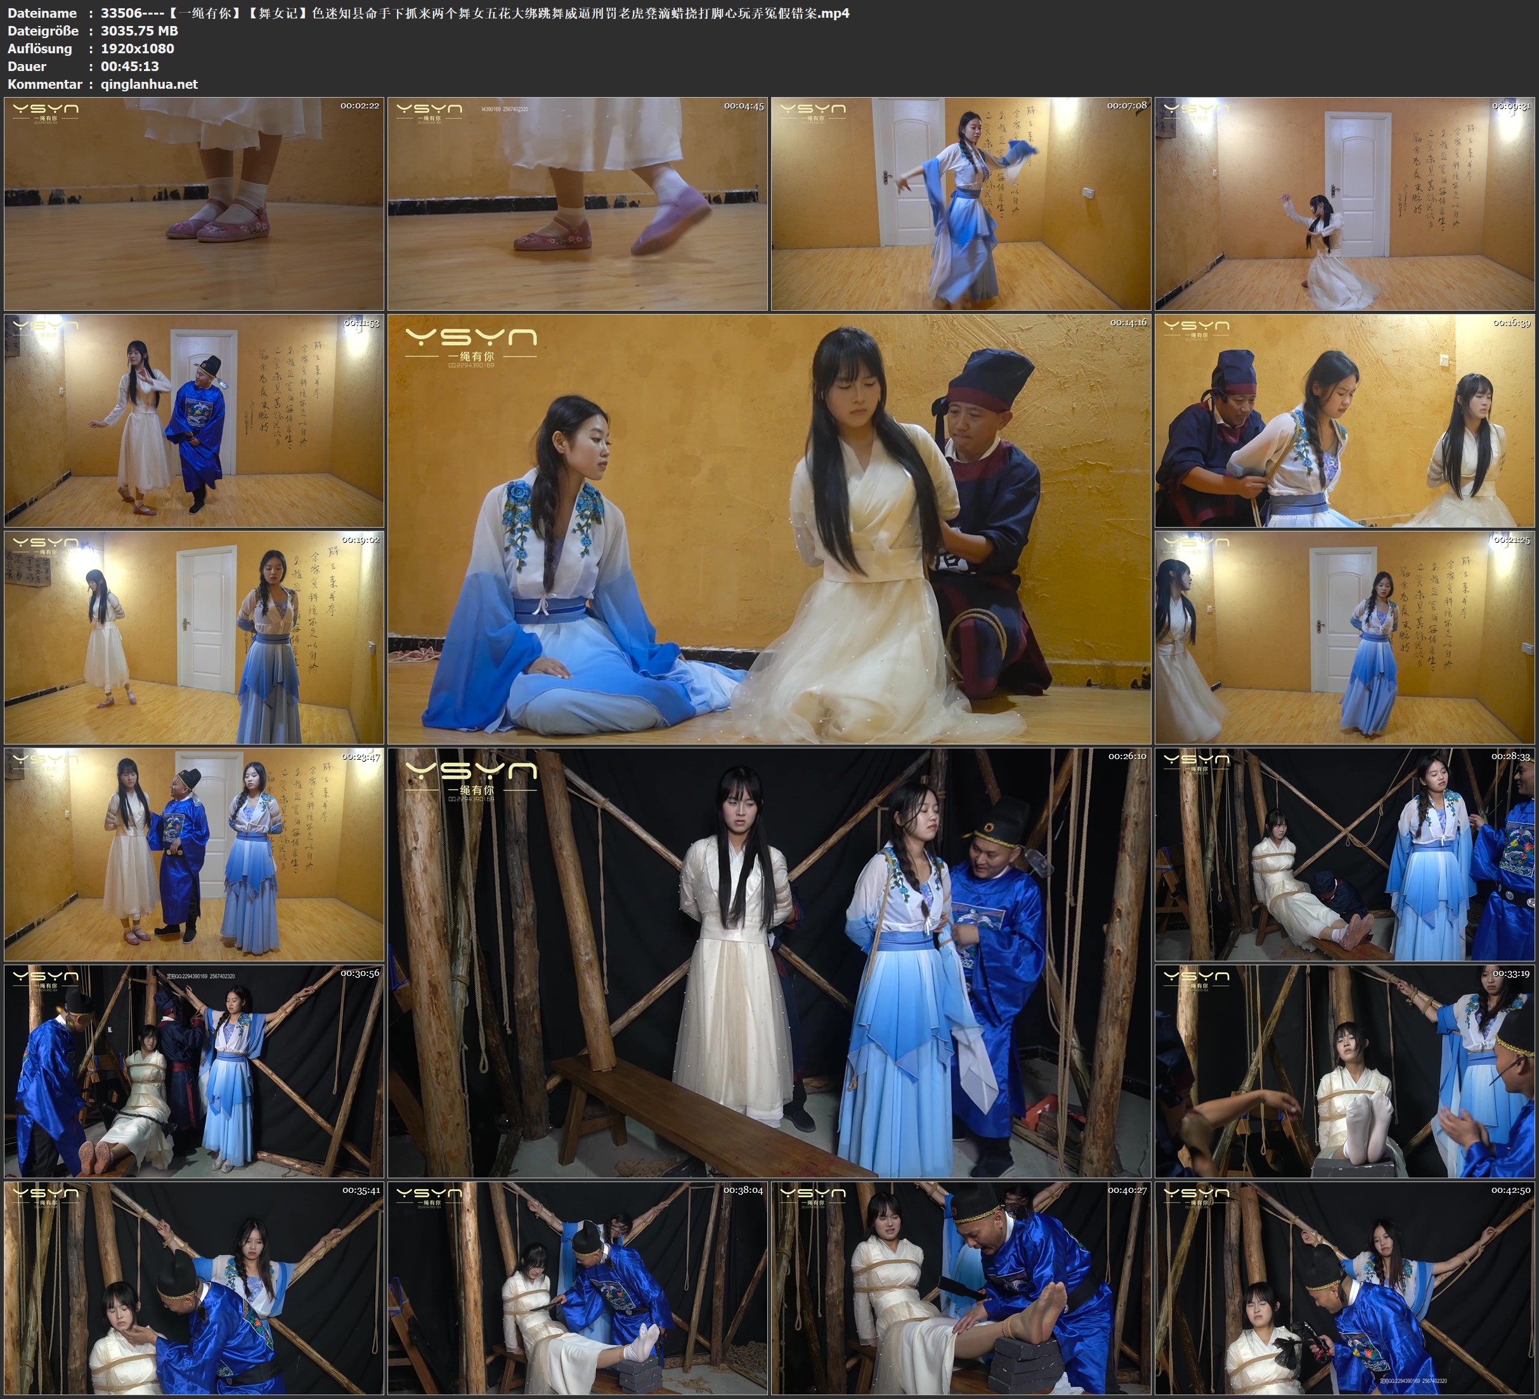Open the thumbnail marked 00:16:39
Screen dimensions: 1539x1399
(1344, 420)
